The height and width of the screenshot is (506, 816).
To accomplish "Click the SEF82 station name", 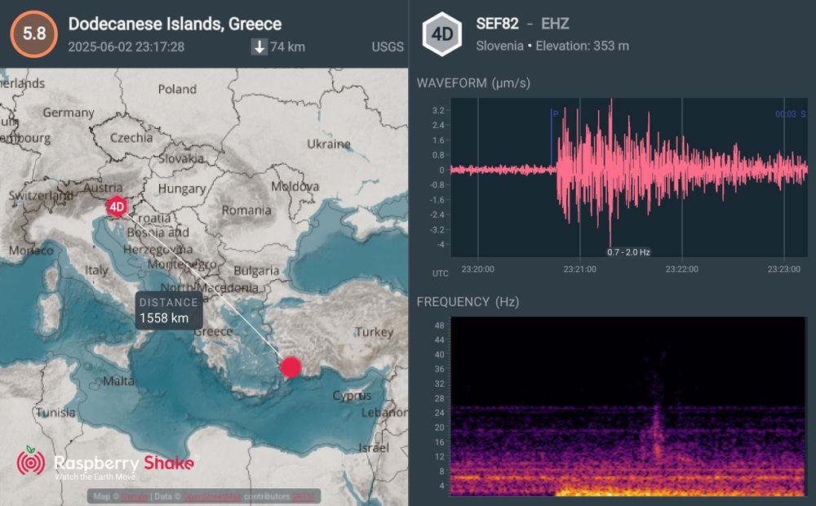I will 498,24.
